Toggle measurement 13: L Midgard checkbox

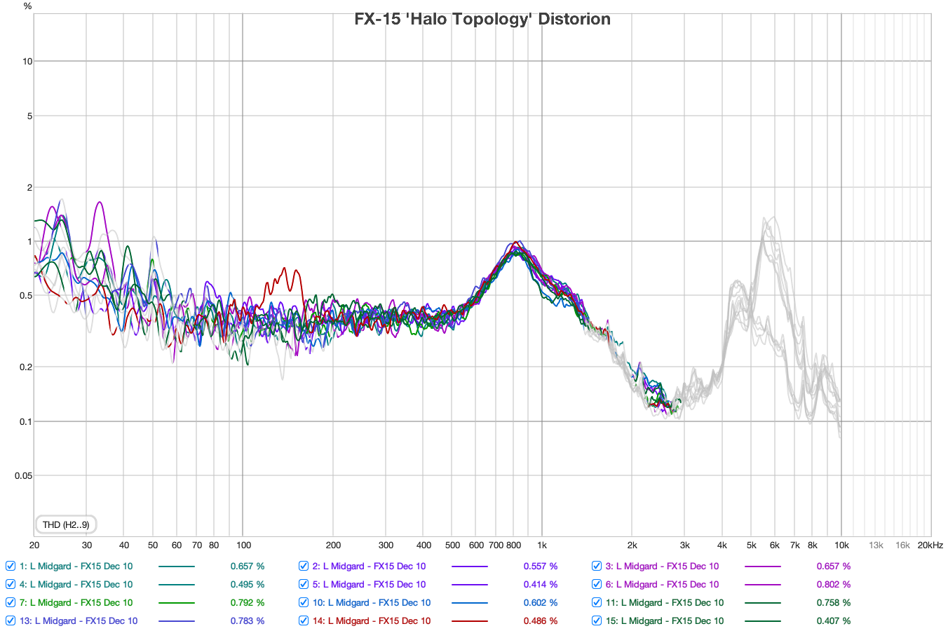tap(11, 620)
